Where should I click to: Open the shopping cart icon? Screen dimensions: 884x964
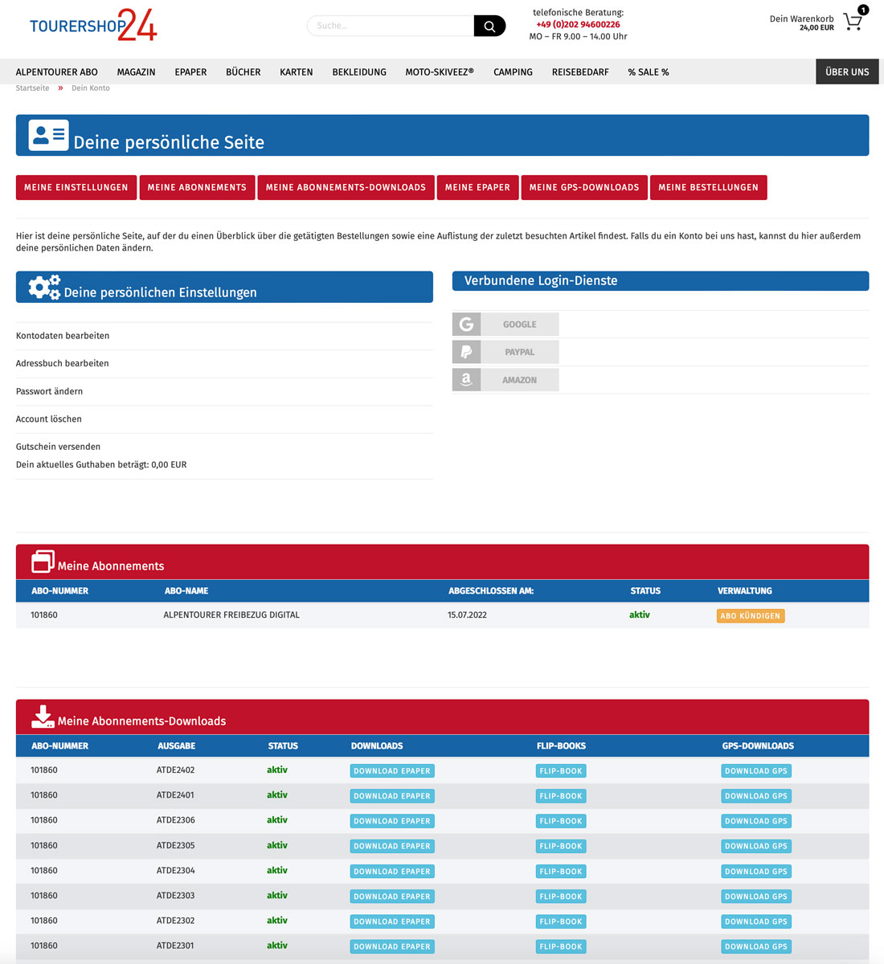853,22
